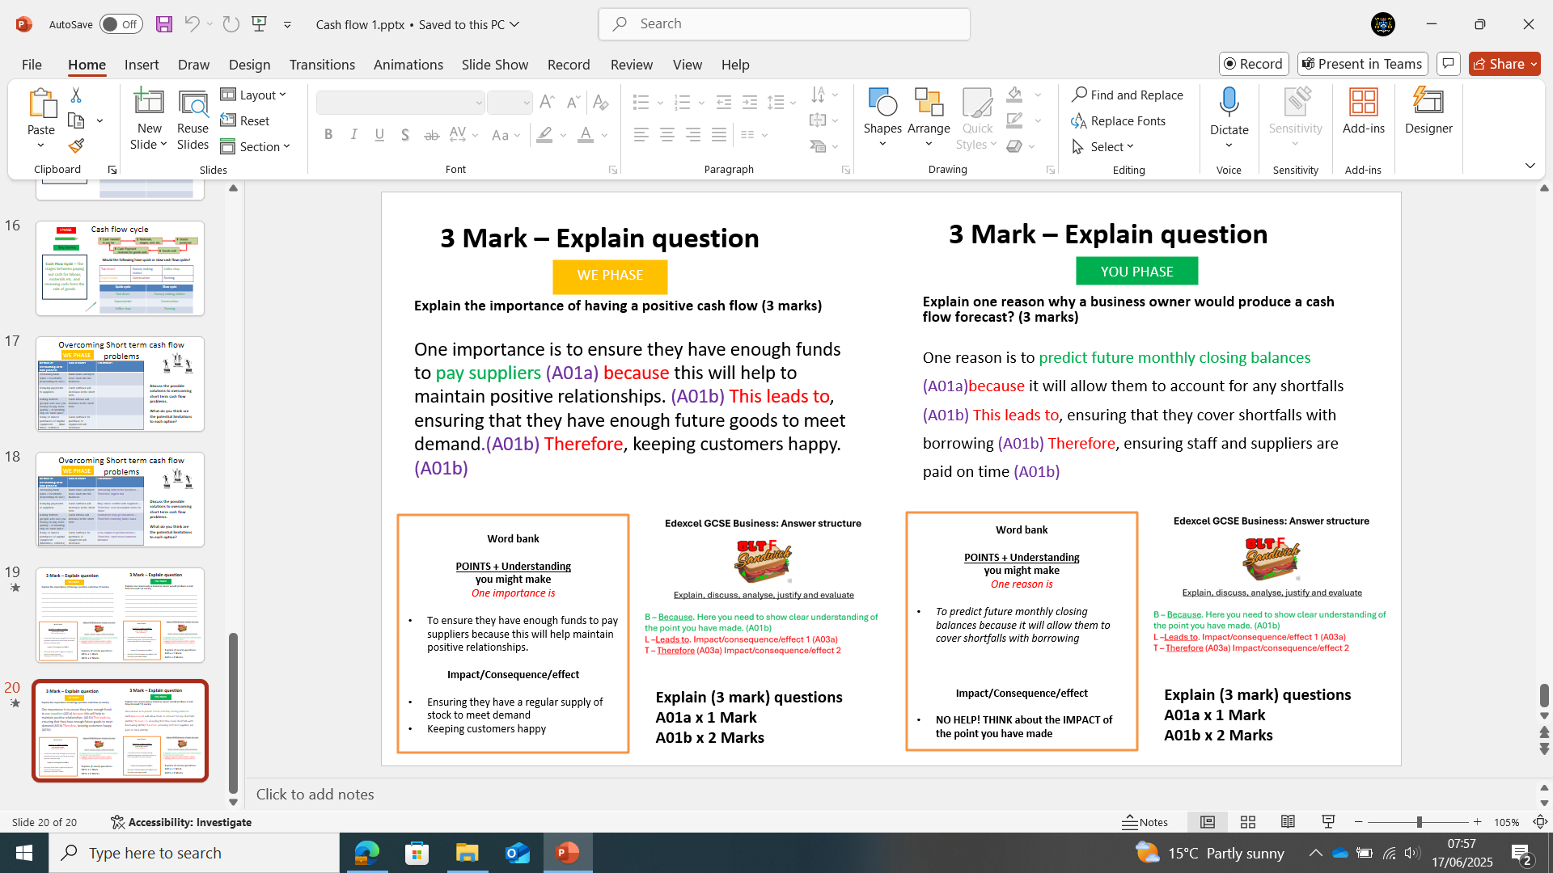Toggle Italic formatting

point(353,135)
